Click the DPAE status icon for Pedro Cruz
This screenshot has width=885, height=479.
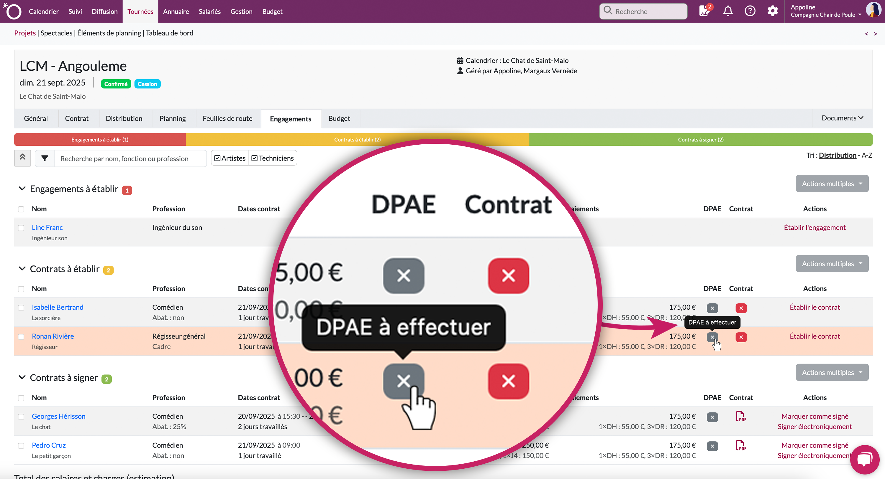click(x=712, y=446)
